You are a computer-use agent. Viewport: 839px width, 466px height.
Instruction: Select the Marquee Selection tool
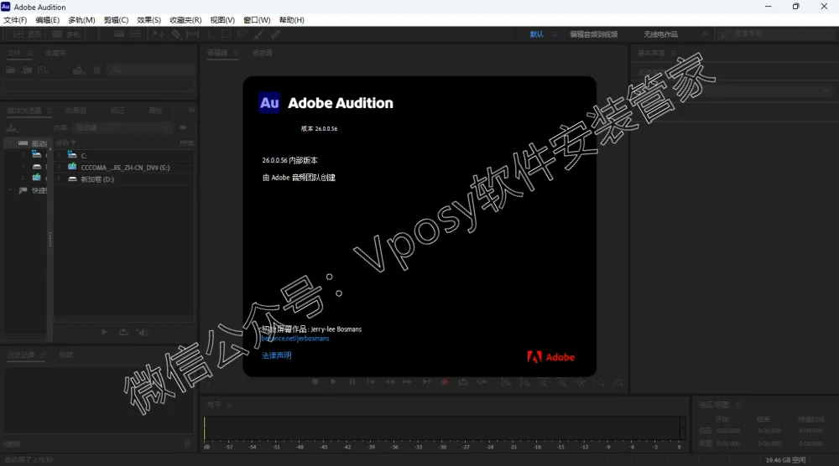(x=227, y=34)
